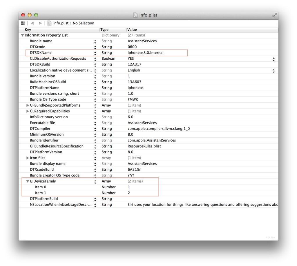Select Item 1 under UIDeviceFamily
The image size is (297, 266).
pos(41,193)
